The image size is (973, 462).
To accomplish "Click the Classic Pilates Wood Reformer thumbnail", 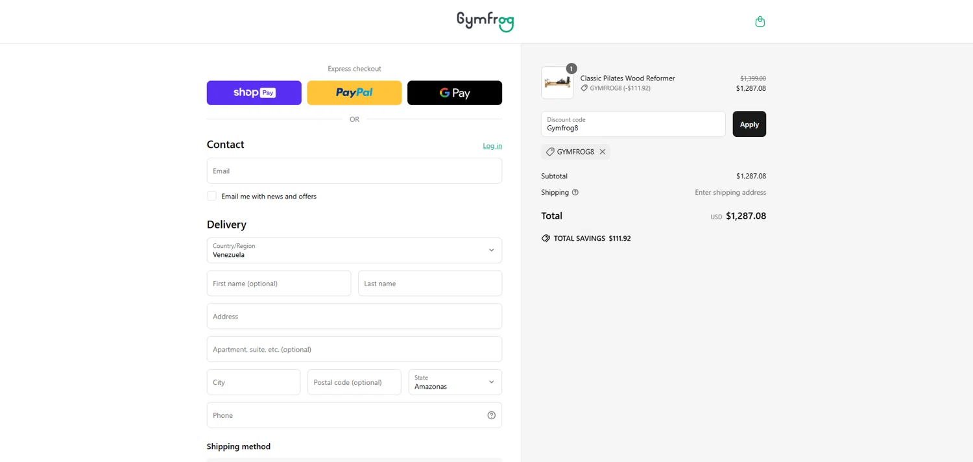I will [x=557, y=82].
